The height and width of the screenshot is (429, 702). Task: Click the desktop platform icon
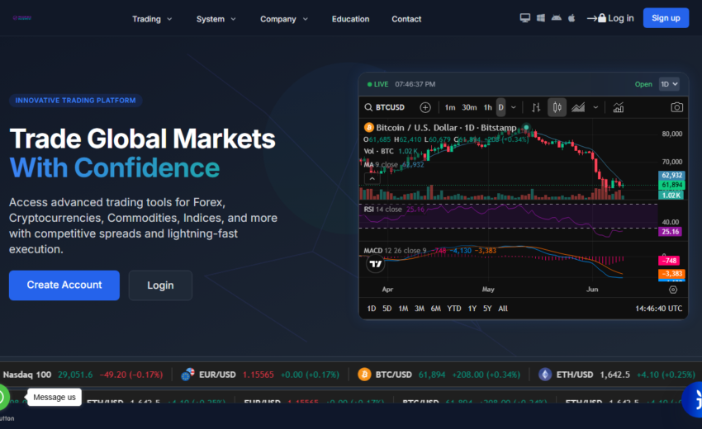(x=524, y=18)
